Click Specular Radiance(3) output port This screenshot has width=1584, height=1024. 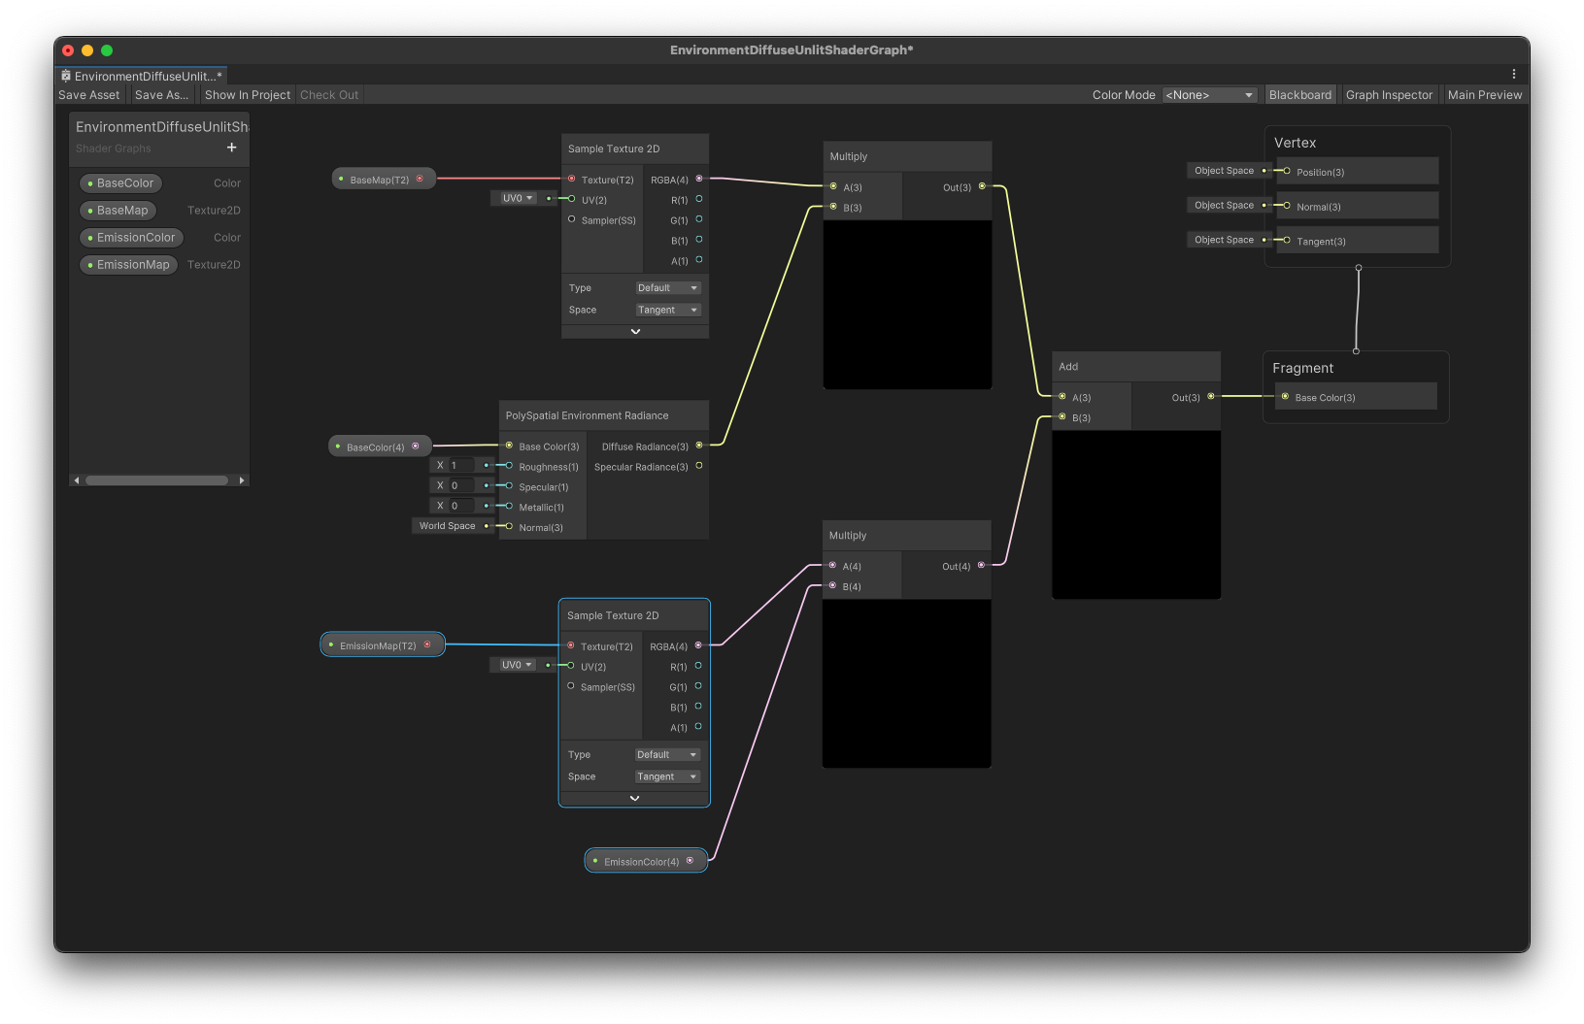(699, 466)
